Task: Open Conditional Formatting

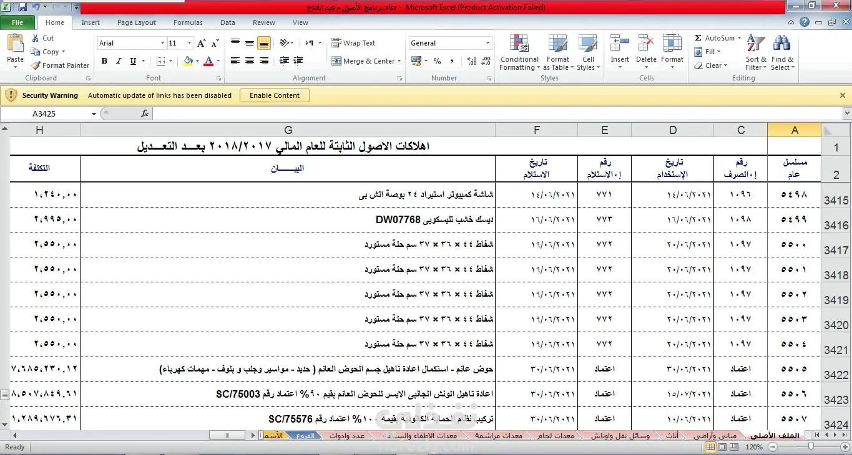Action: click(x=519, y=52)
